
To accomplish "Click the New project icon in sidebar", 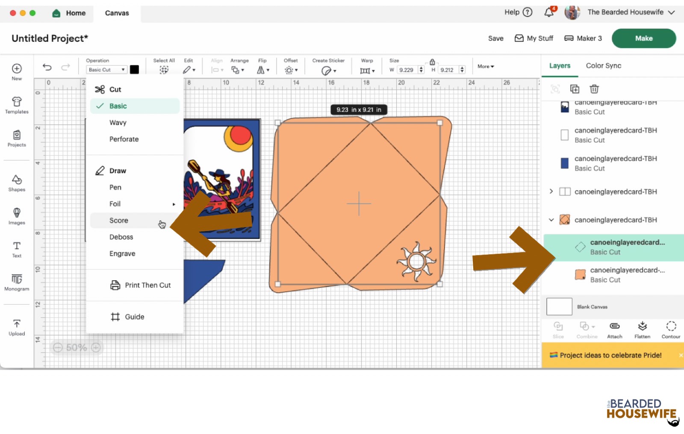I will tap(17, 72).
